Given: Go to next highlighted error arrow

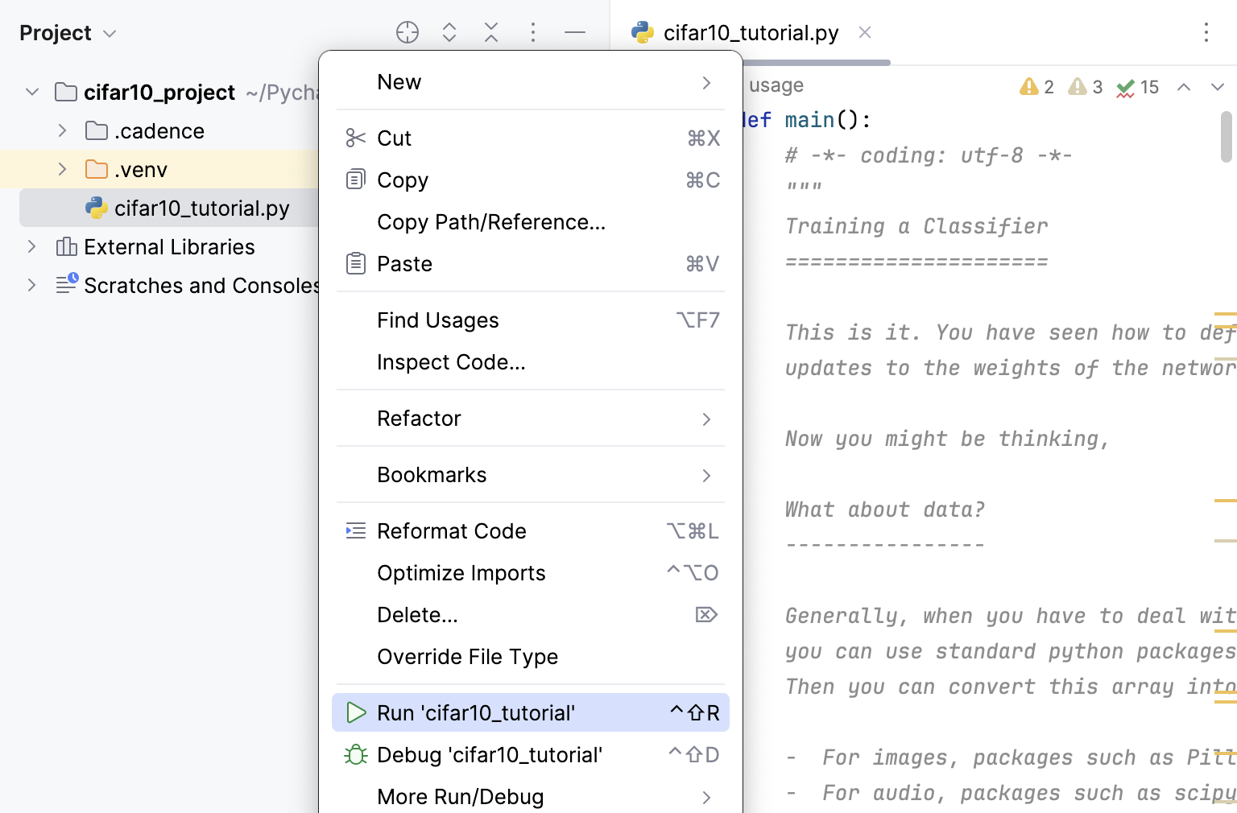Looking at the screenshot, I should tap(1218, 87).
